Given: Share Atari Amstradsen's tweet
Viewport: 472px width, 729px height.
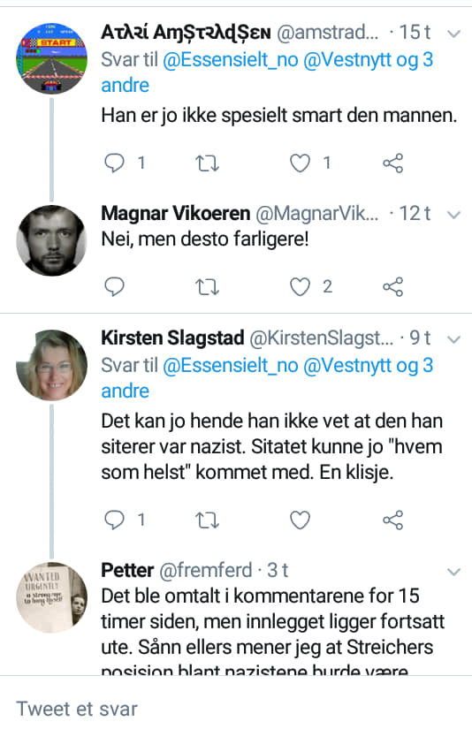Looking at the screenshot, I should [393, 163].
